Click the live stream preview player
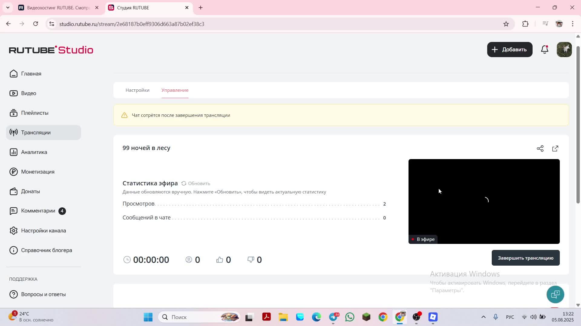This screenshot has width=581, height=326. coord(484,201)
